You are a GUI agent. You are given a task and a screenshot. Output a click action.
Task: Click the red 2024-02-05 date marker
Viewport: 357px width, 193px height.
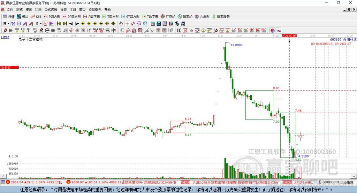click(289, 36)
